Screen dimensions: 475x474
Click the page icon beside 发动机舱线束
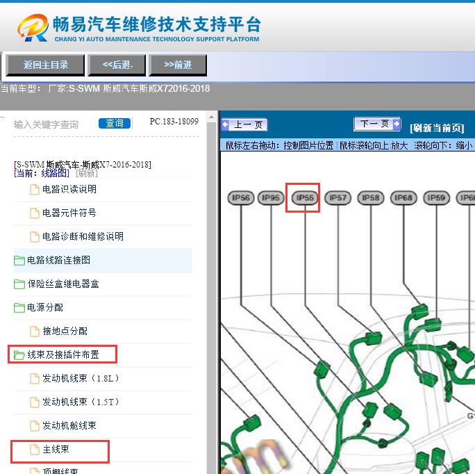[x=35, y=426]
